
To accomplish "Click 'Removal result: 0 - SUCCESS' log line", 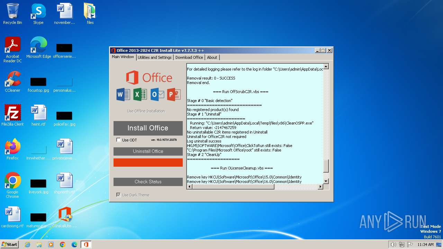I will [211, 79].
